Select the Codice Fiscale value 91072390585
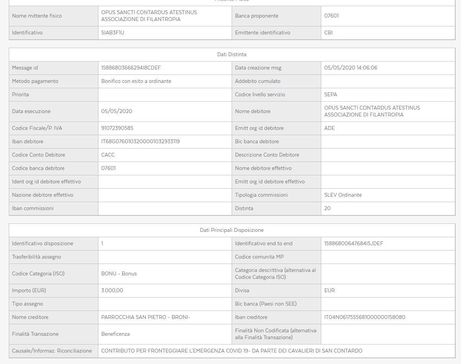 click(117, 128)
